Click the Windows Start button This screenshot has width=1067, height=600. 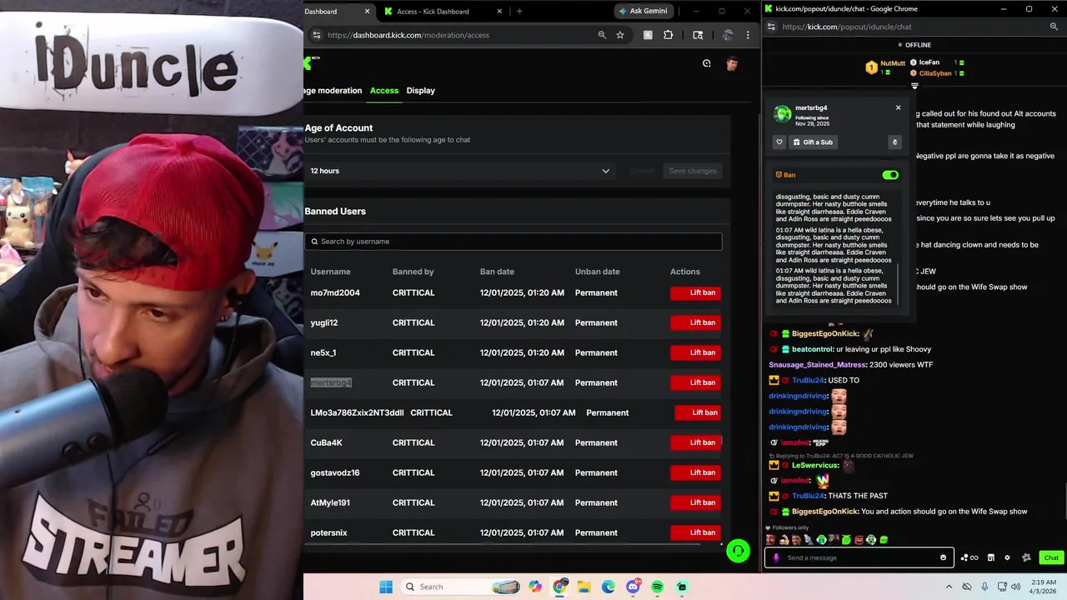(385, 587)
